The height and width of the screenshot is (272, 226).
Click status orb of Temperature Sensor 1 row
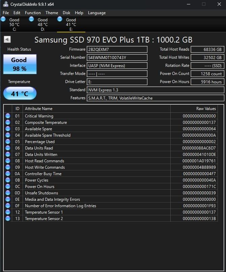coord(8,212)
